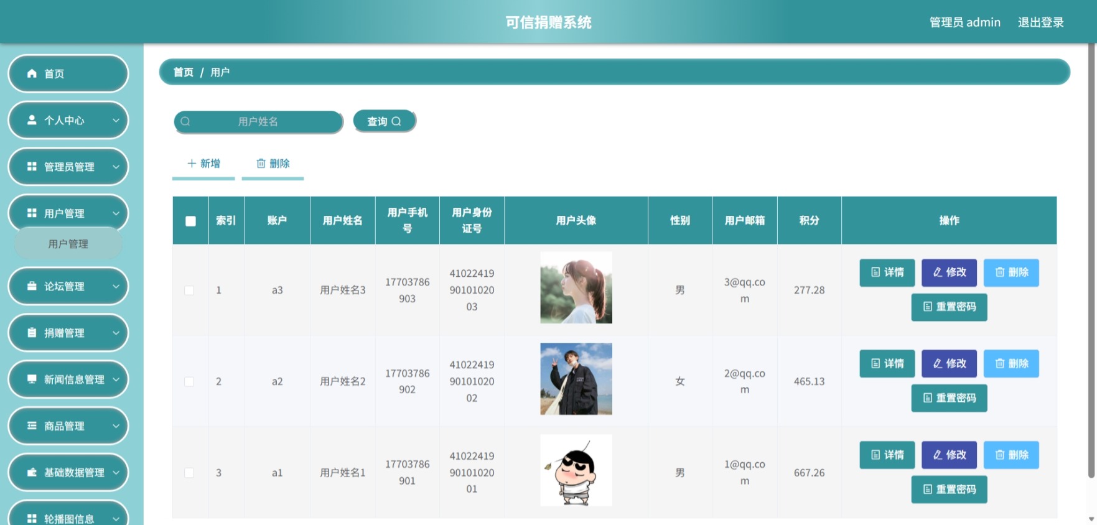Viewport: 1097px width, 525px height.
Task: Collapse the 用户管理 chevron
Action: [116, 213]
